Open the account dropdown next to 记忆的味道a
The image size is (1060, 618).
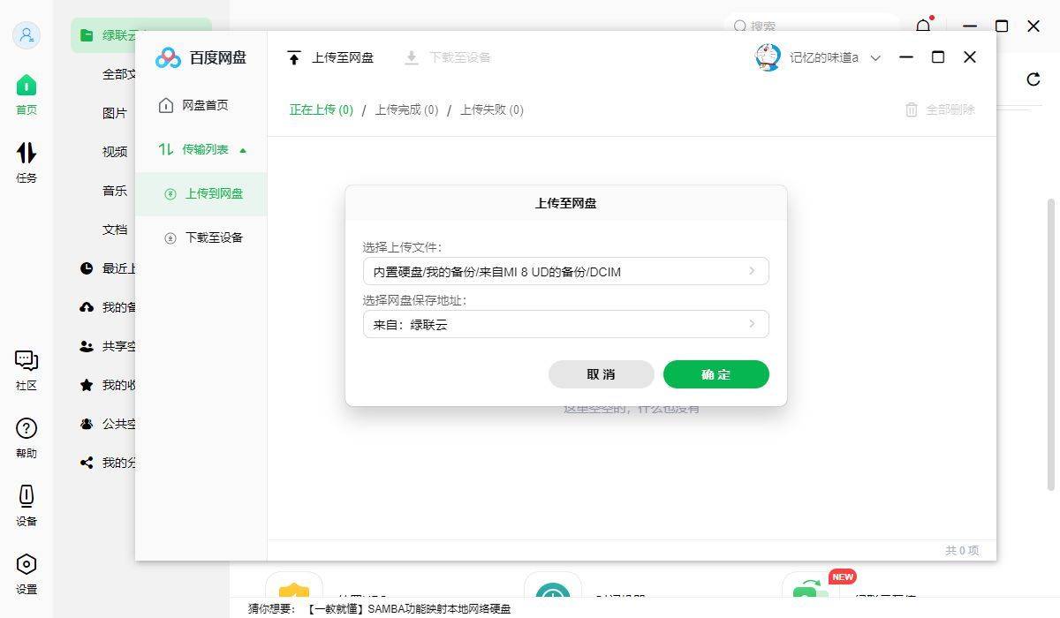(875, 58)
